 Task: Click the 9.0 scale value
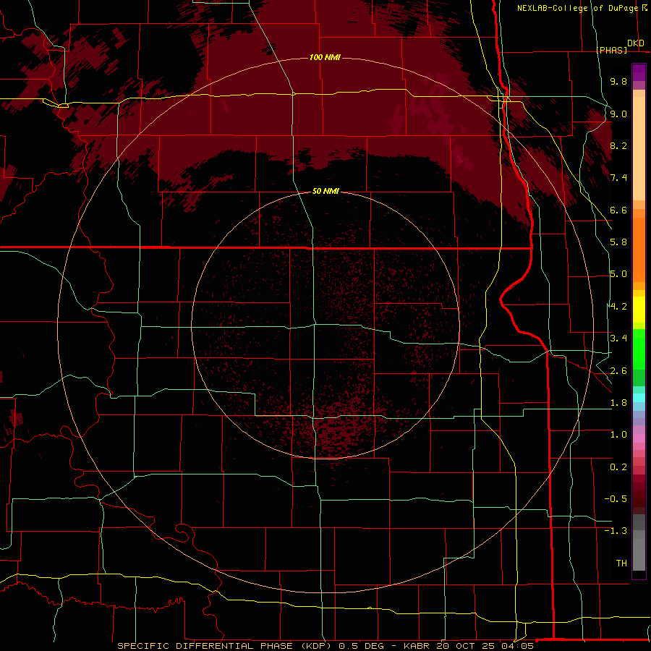click(x=618, y=114)
